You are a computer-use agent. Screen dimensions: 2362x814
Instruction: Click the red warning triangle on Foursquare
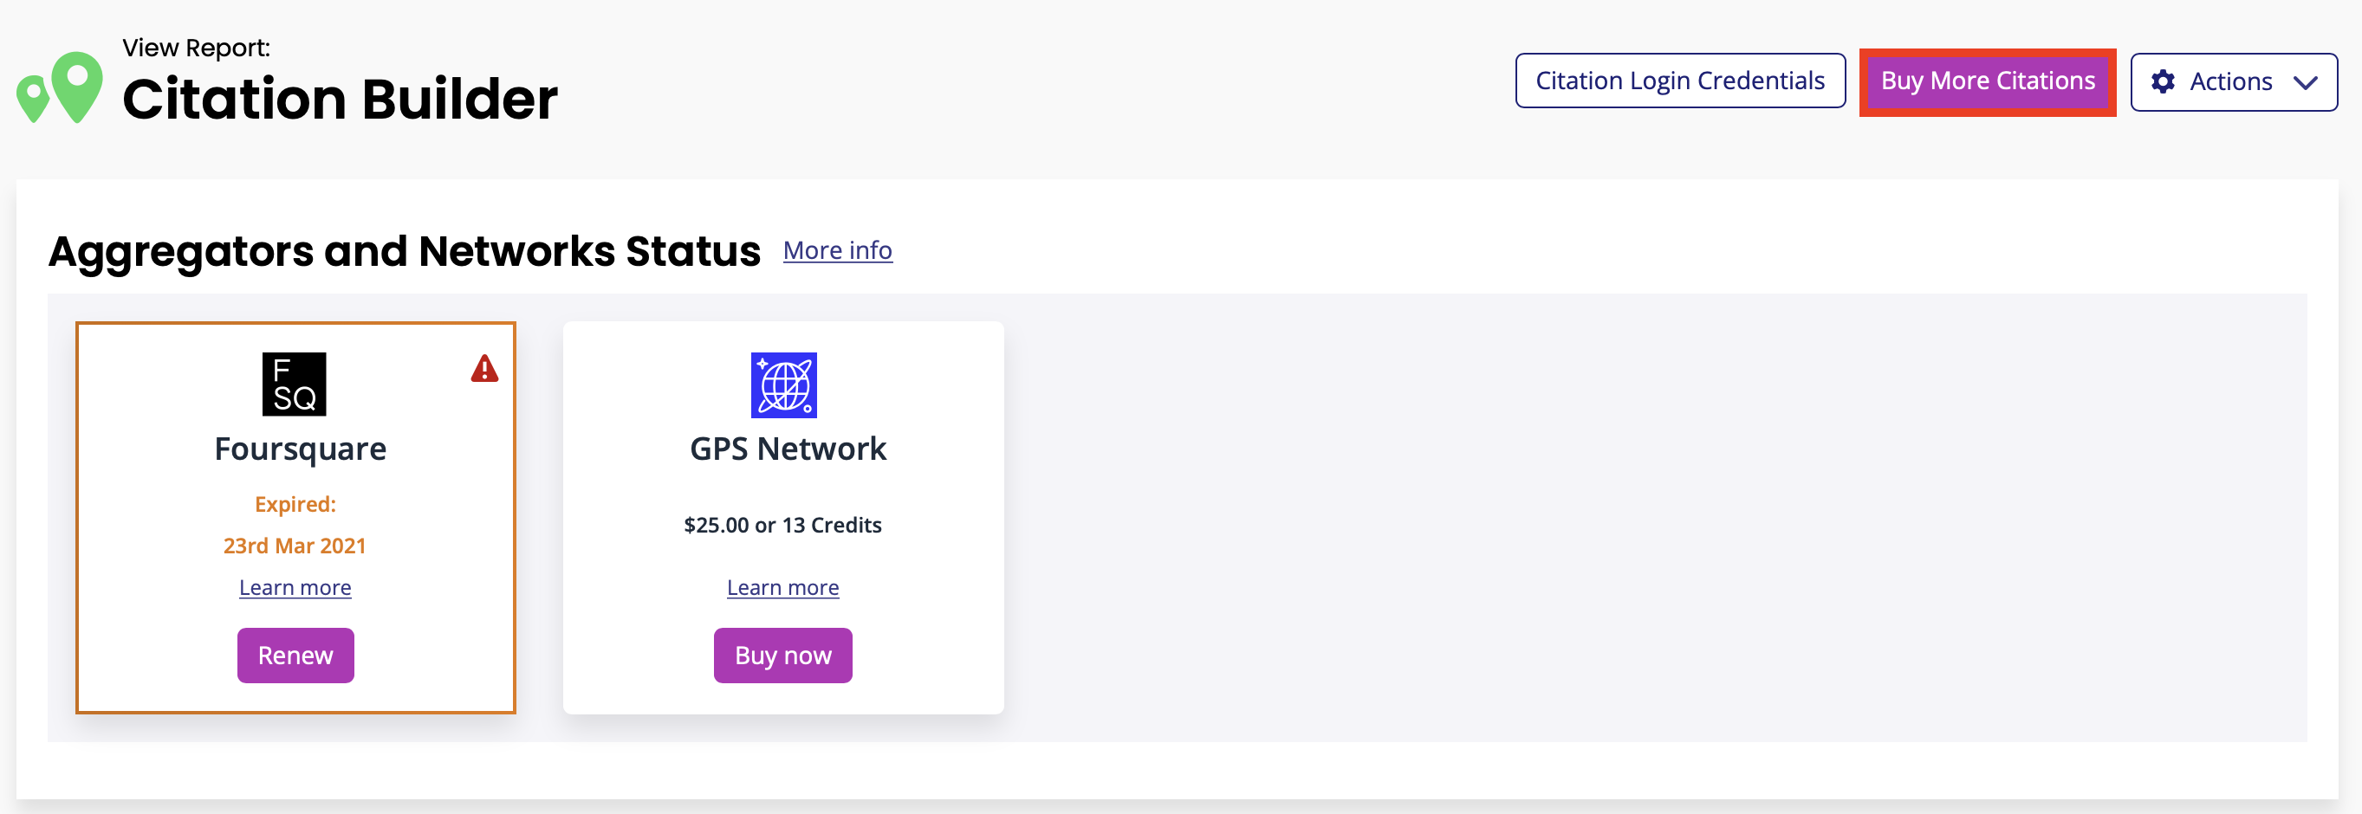pyautogui.click(x=484, y=370)
